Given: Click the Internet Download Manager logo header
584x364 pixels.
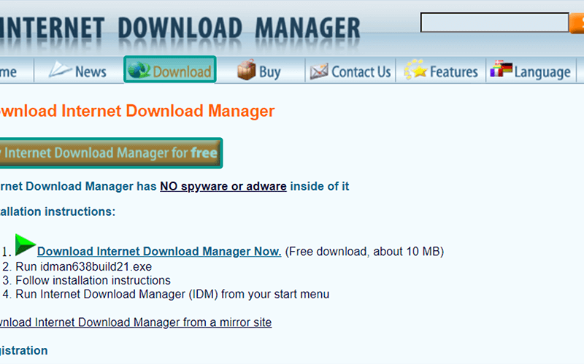Looking at the screenshot, I should tap(180, 28).
